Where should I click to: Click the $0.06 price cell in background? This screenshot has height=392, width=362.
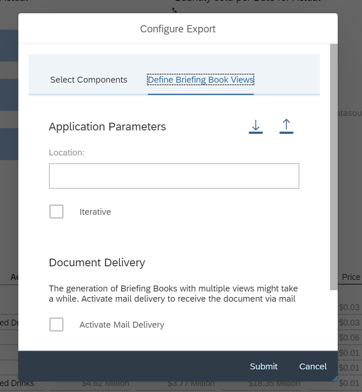(x=349, y=337)
